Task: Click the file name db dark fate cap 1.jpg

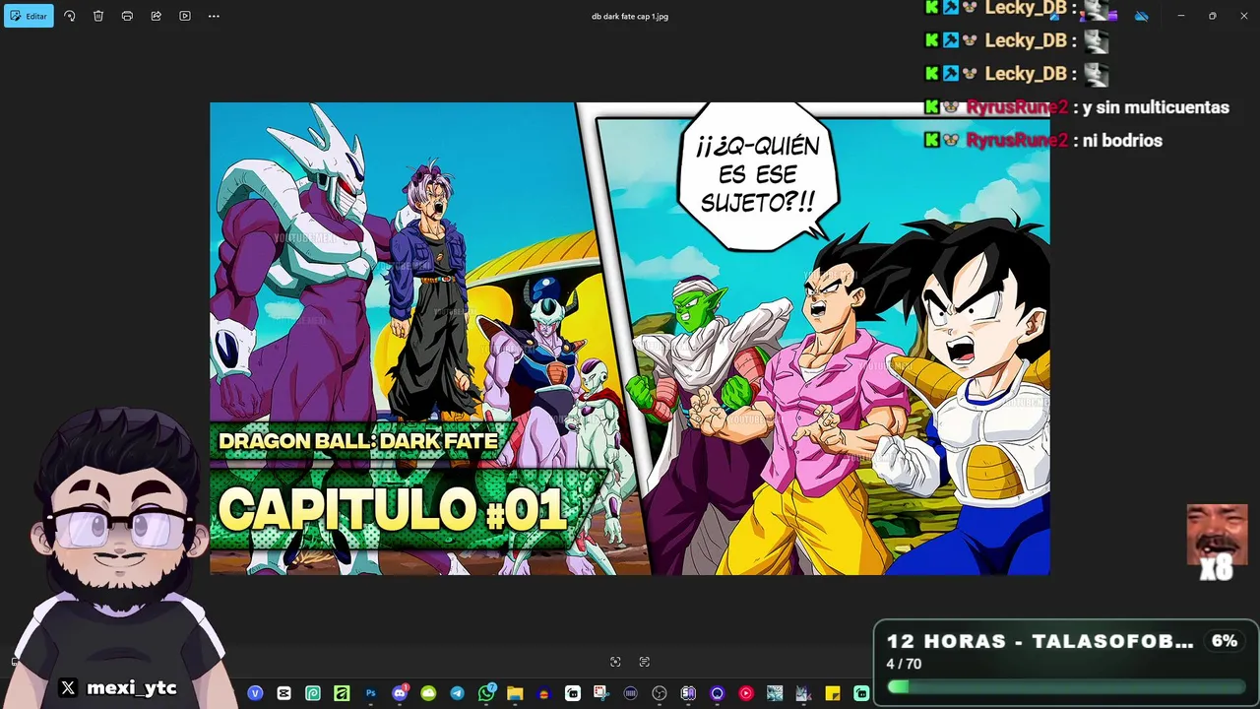Action: click(x=630, y=16)
